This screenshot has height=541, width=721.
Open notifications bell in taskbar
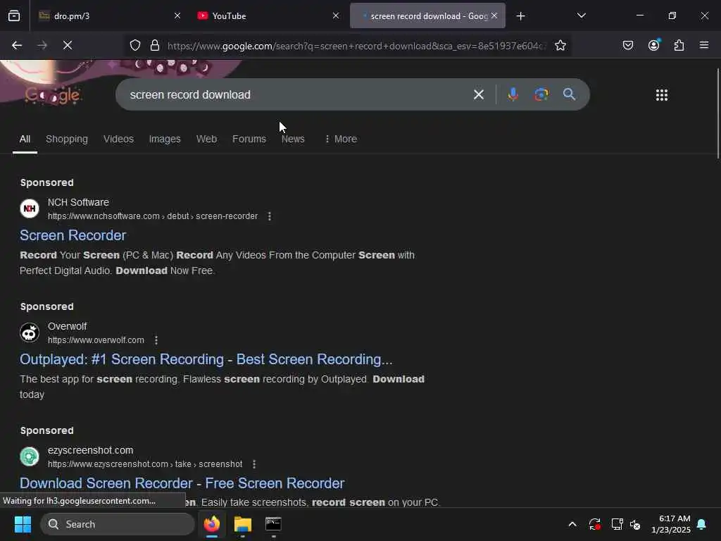pos(702,524)
